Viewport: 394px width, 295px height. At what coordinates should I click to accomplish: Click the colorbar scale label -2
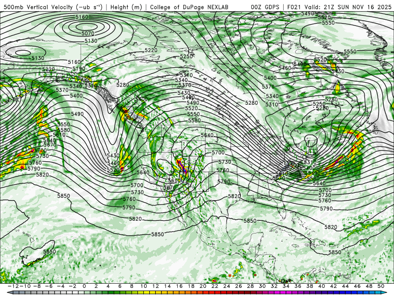[73, 286]
